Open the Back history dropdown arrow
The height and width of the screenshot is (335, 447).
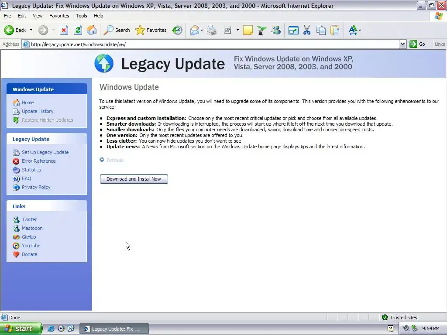tap(31, 30)
